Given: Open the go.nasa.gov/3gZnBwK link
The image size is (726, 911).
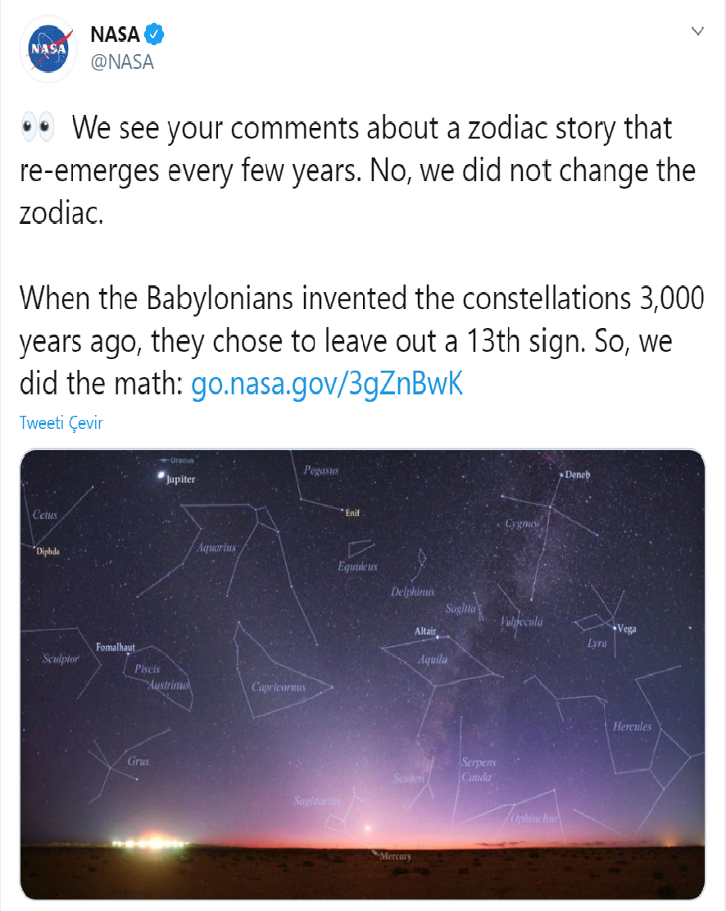Looking at the screenshot, I should coord(327,385).
